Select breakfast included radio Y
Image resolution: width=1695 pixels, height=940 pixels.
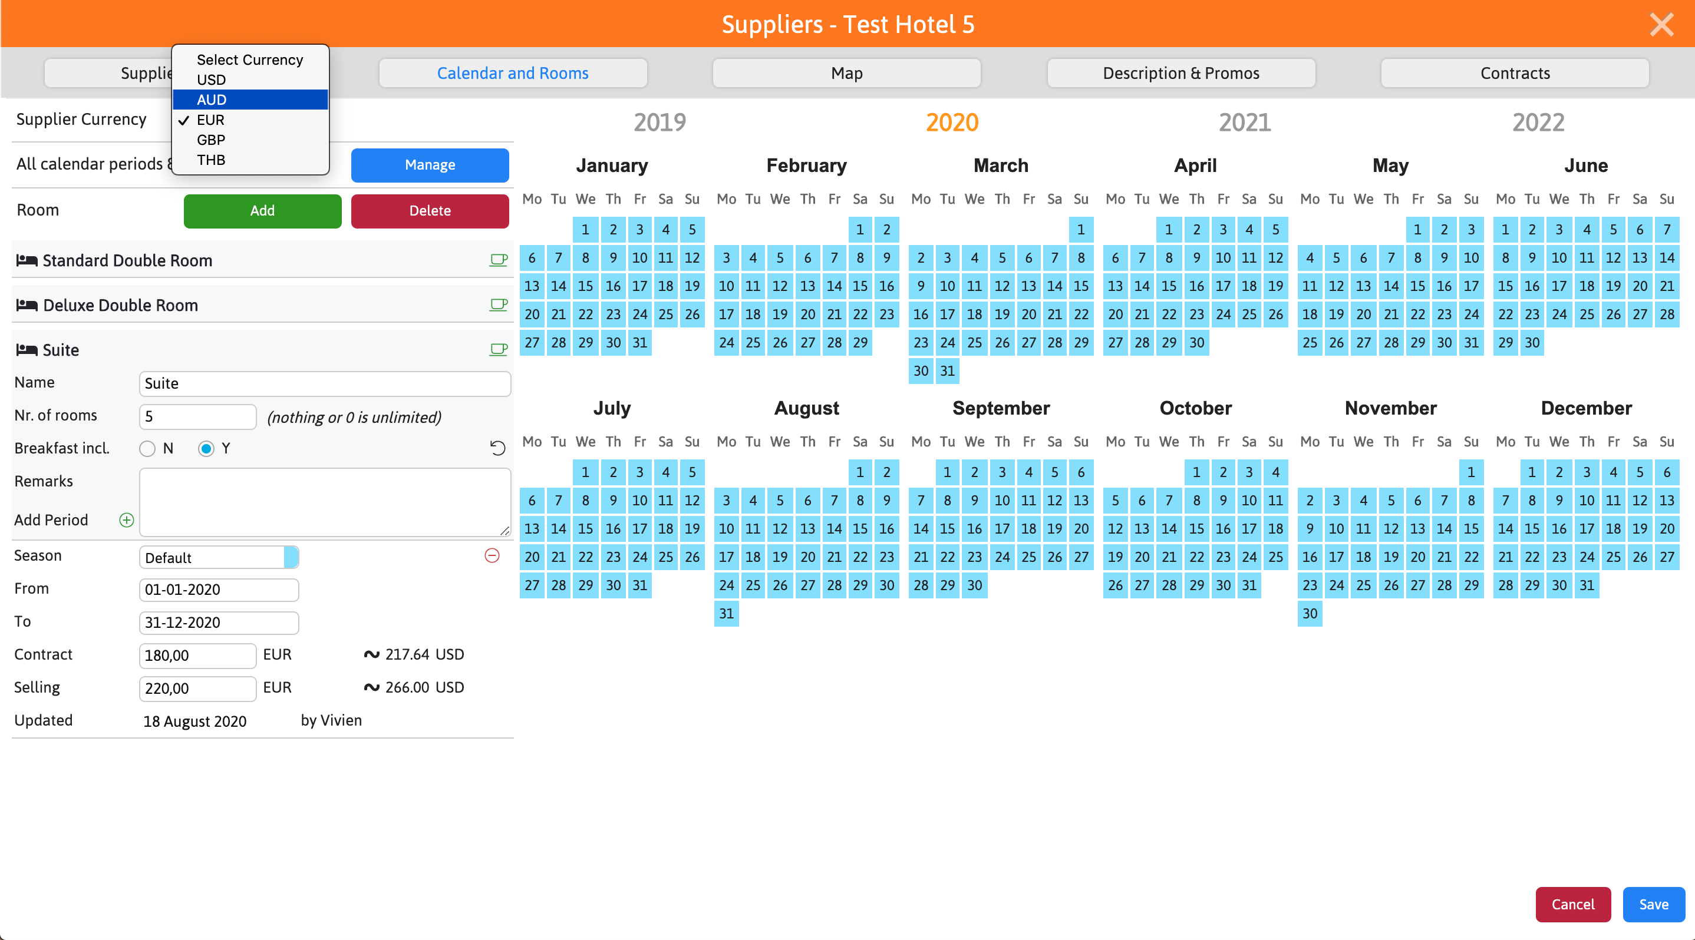206,449
